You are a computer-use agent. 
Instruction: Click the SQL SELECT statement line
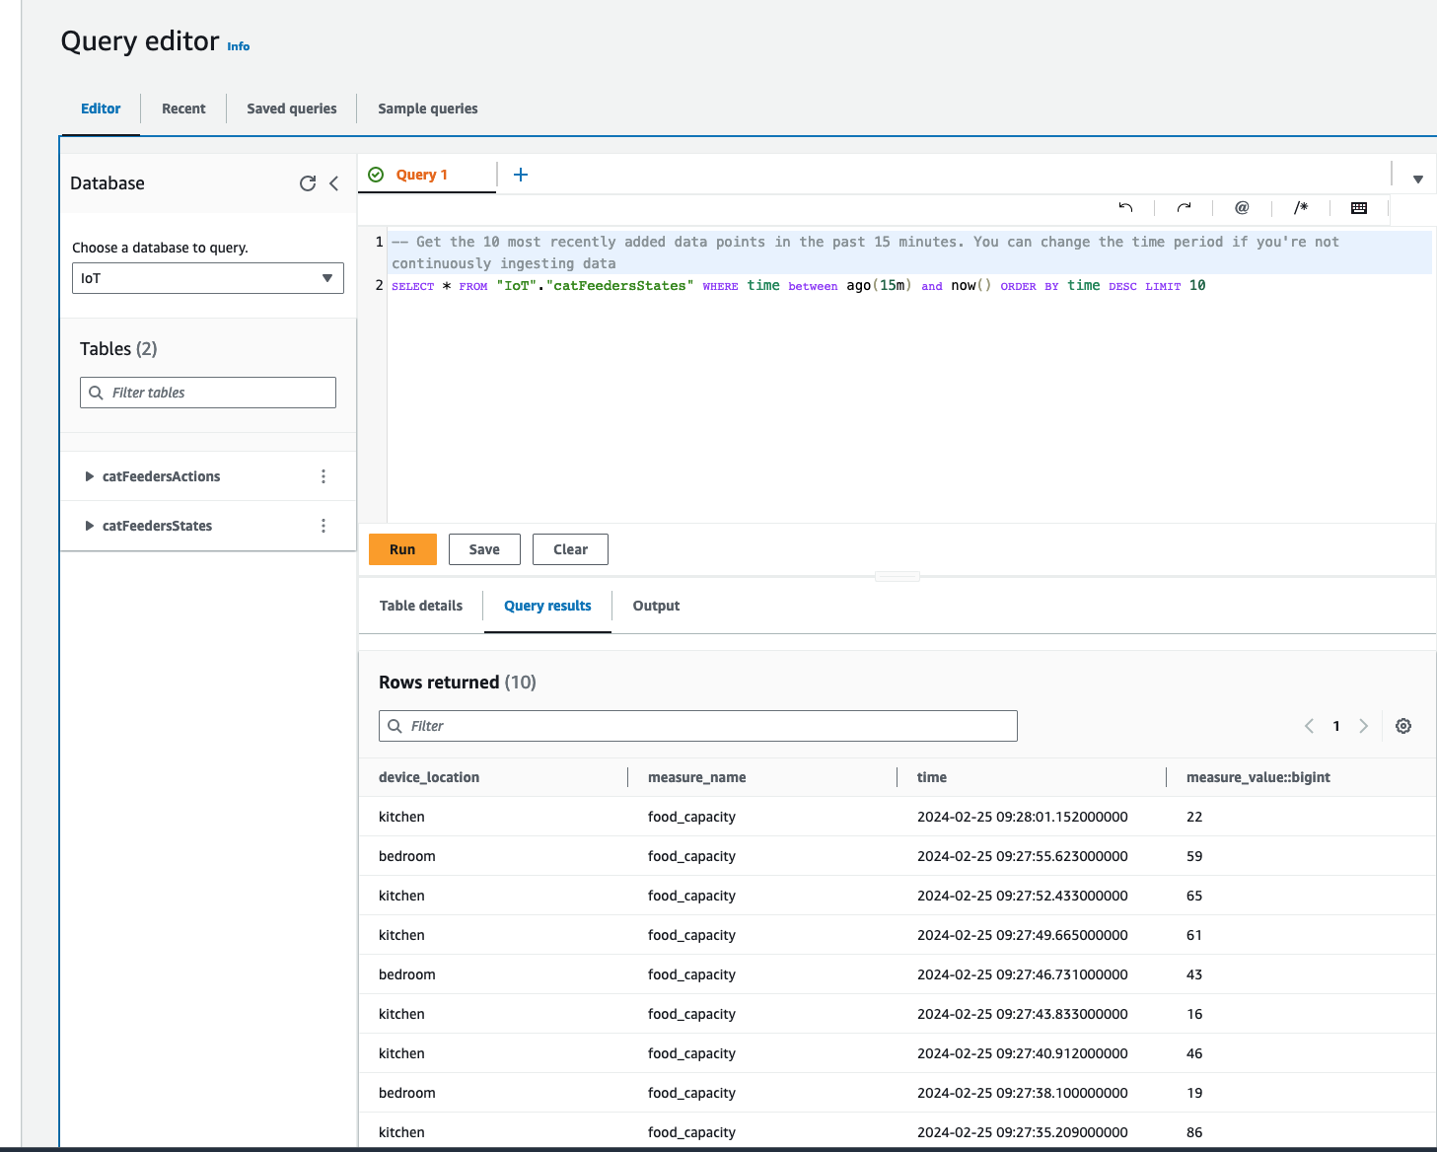pyautogui.click(x=798, y=286)
